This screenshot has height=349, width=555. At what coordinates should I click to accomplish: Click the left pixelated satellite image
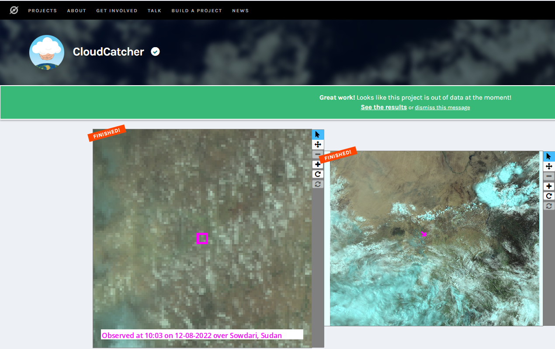tap(202, 238)
